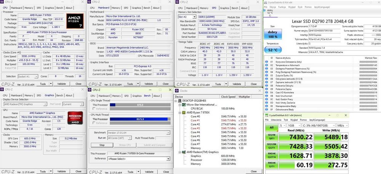Open Bench tab in the Graphics CPU-Z window
This screenshot has height=174, width=381.
pos(59,95)
